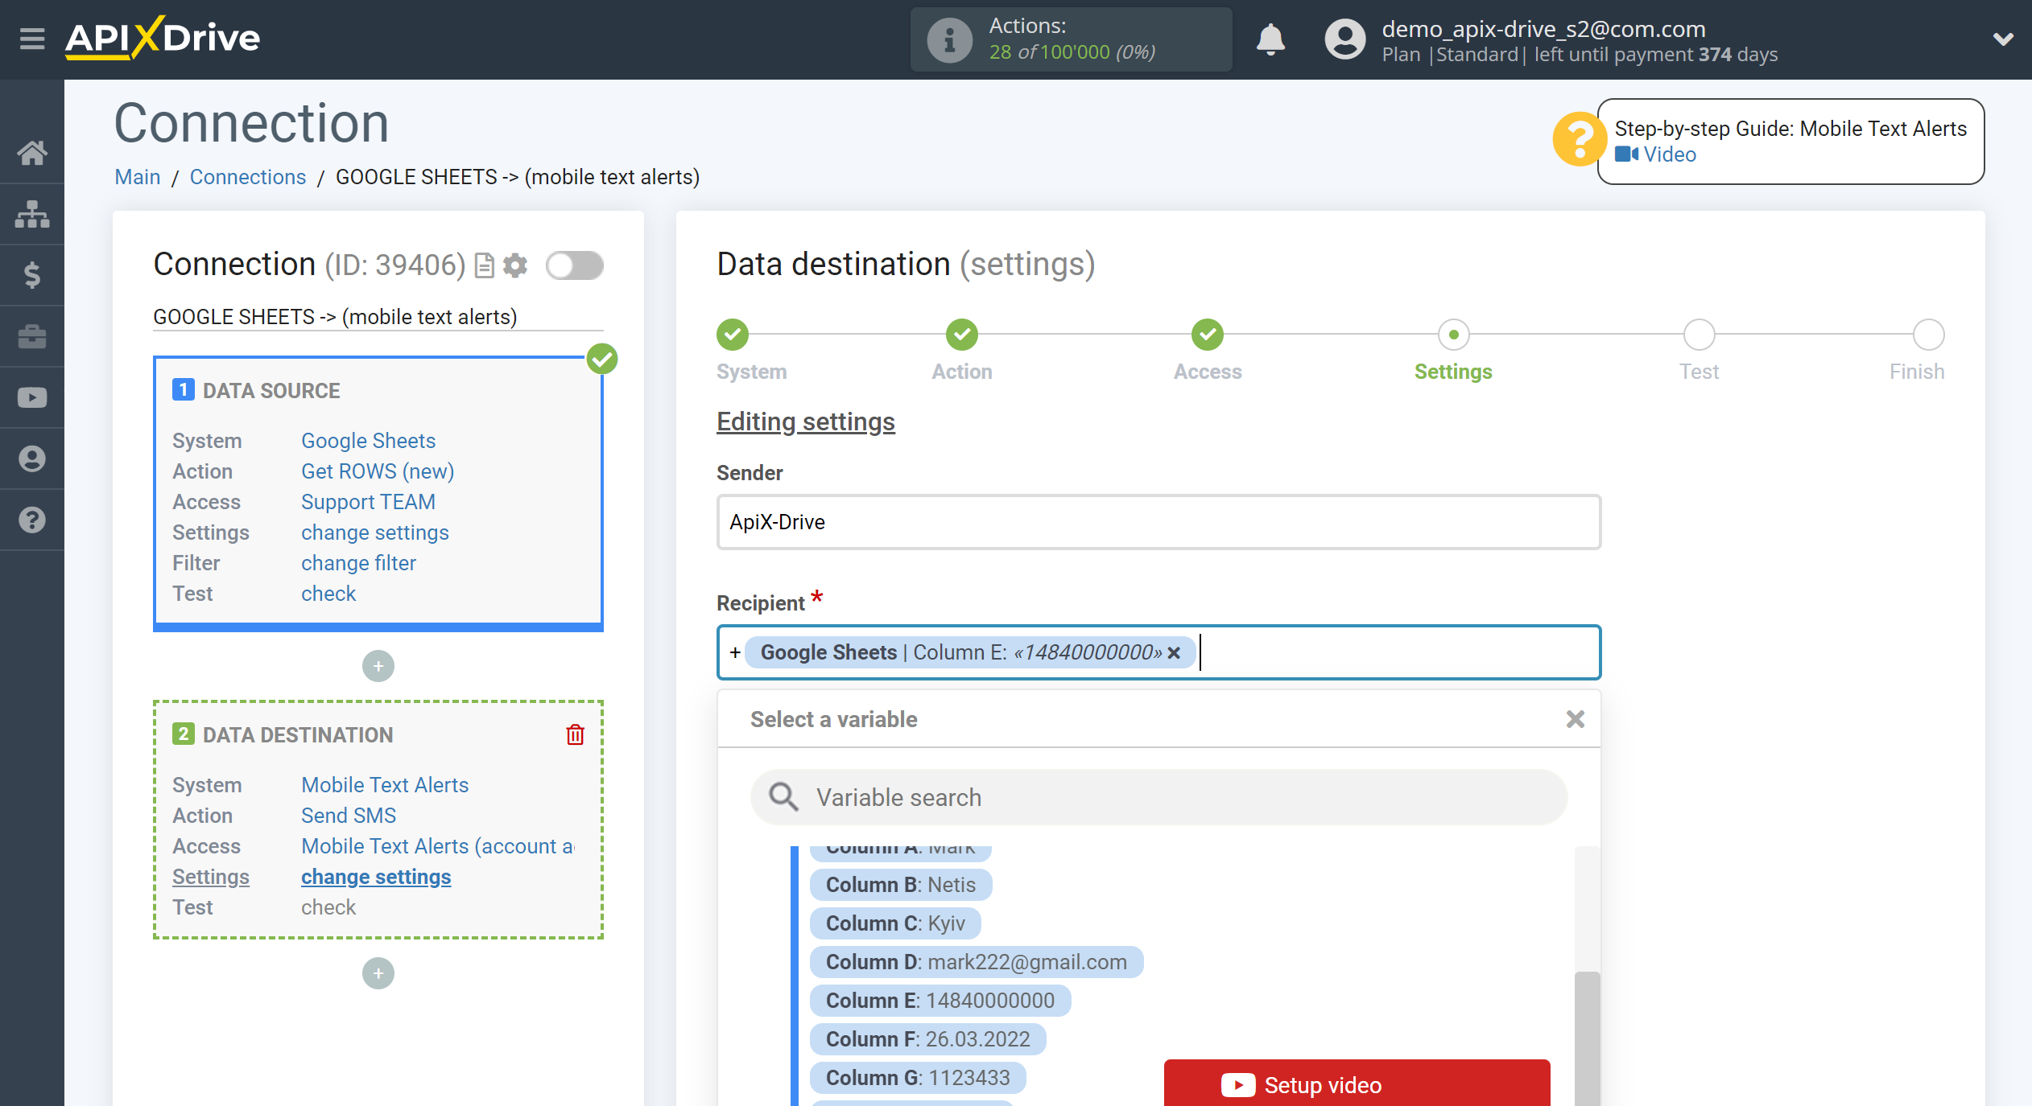Add a block between source and destination
The image size is (2032, 1106).
(x=378, y=666)
